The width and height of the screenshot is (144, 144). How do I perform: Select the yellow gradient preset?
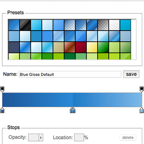[92, 47]
